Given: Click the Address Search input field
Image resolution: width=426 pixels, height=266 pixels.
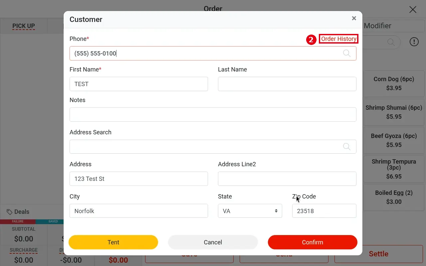Looking at the screenshot, I should pos(213,147).
